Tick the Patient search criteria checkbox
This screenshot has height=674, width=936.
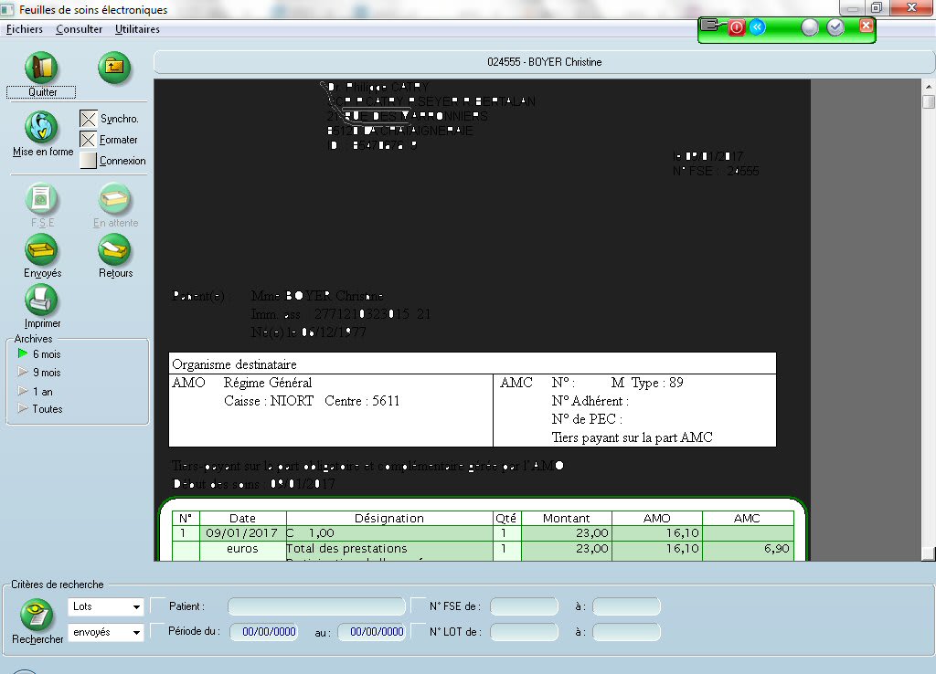point(158,606)
